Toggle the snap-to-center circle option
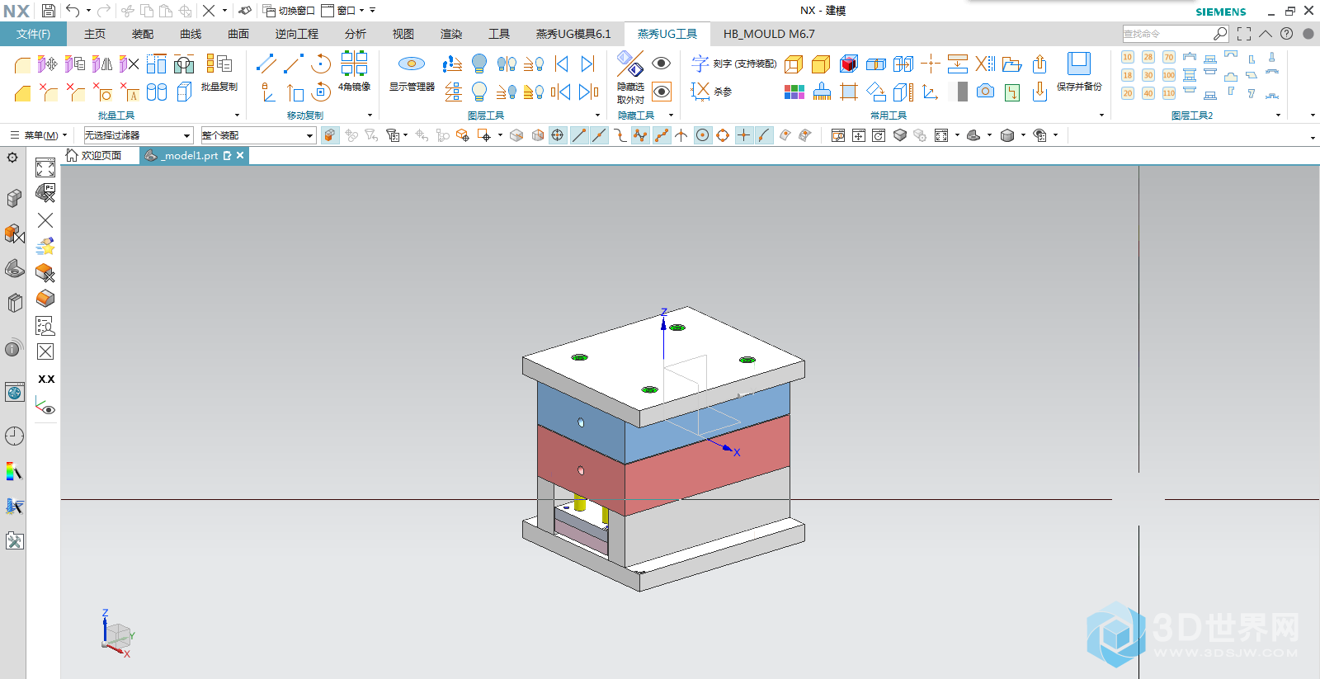This screenshot has height=679, width=1320. click(x=702, y=135)
